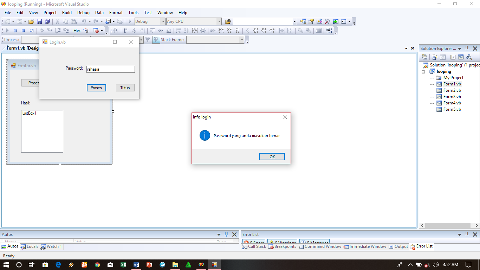Click inside the Password text field
The image size is (480, 270).
pyautogui.click(x=110, y=69)
